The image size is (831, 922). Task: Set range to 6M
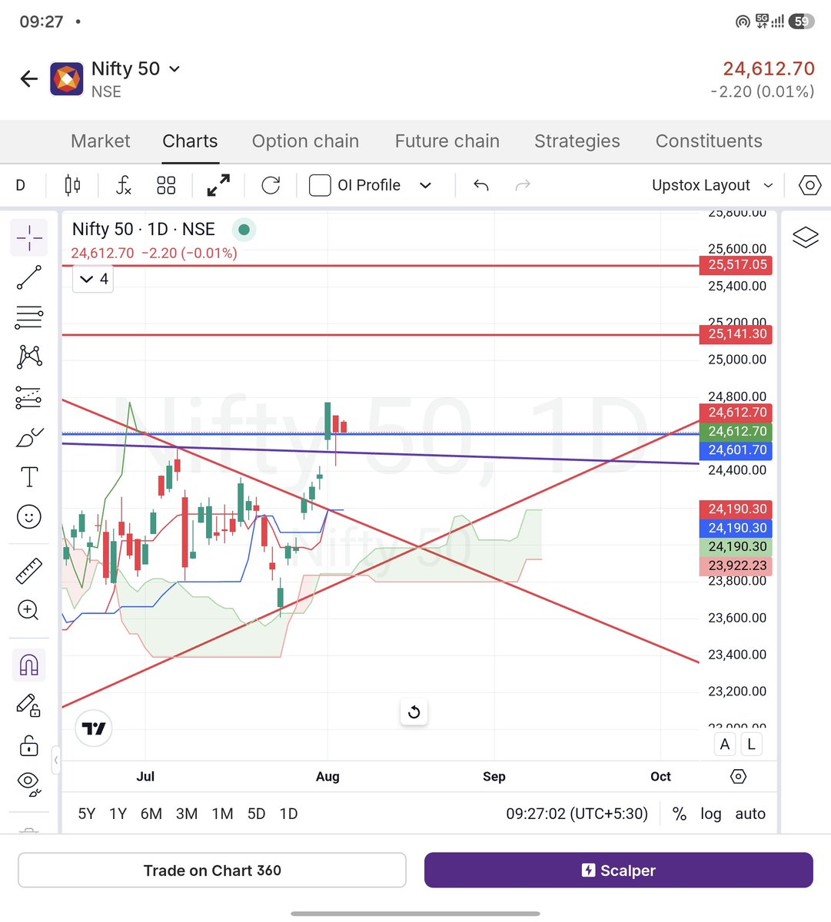pos(151,814)
